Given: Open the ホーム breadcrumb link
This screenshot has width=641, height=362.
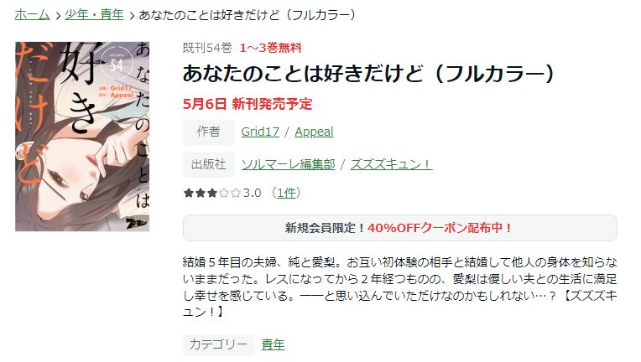Looking at the screenshot, I should [32, 15].
